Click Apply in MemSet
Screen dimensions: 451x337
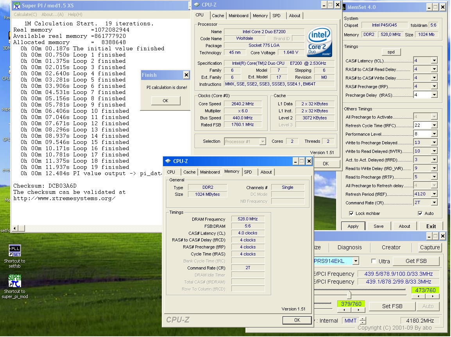pos(353,226)
